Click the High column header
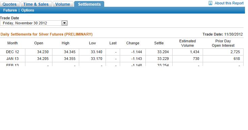The height and width of the screenshot is (130, 248). 66,43
